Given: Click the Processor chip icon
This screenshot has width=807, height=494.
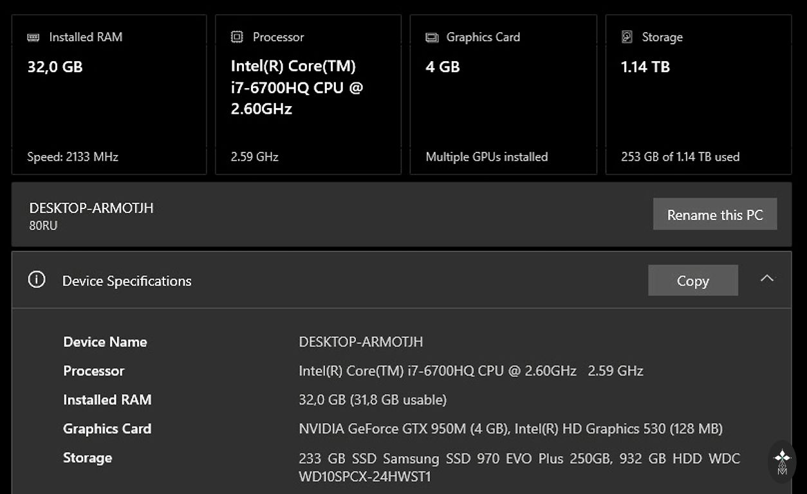Looking at the screenshot, I should (x=237, y=37).
